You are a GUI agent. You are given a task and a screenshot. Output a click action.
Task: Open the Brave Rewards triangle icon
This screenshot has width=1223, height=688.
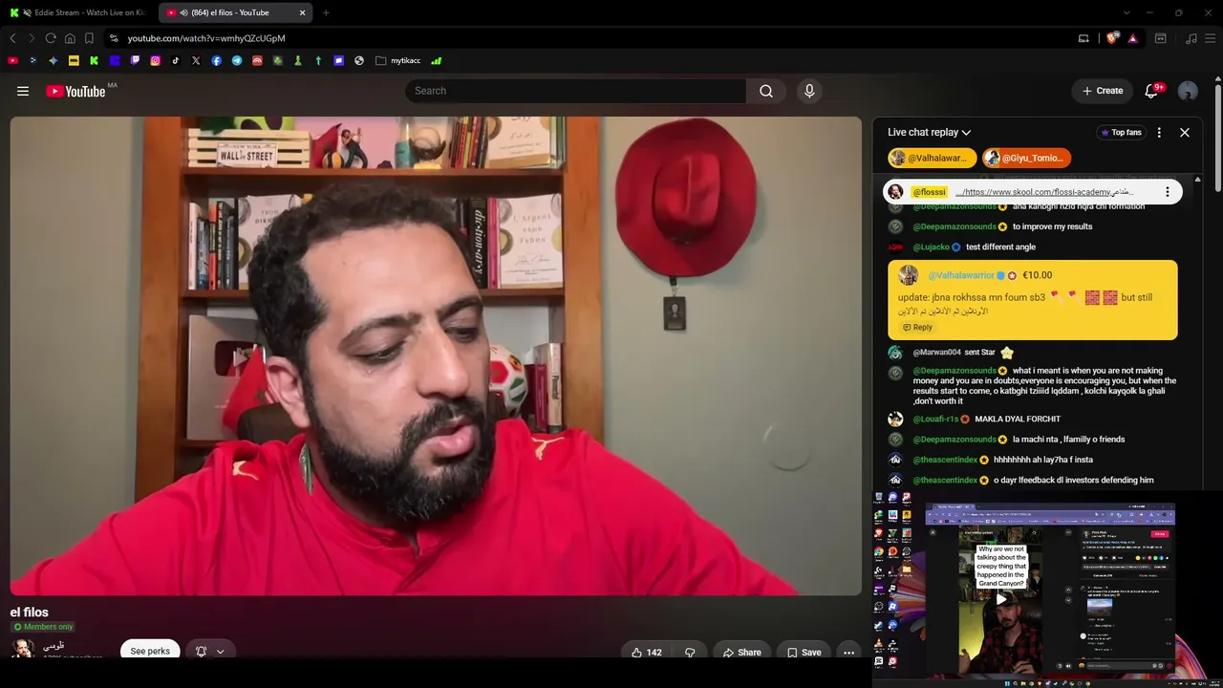(1132, 38)
